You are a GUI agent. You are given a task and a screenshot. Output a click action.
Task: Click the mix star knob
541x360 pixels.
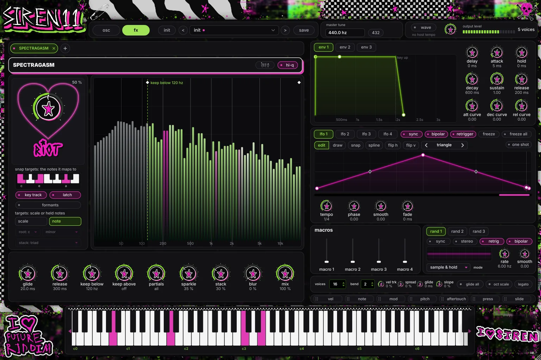285,273
